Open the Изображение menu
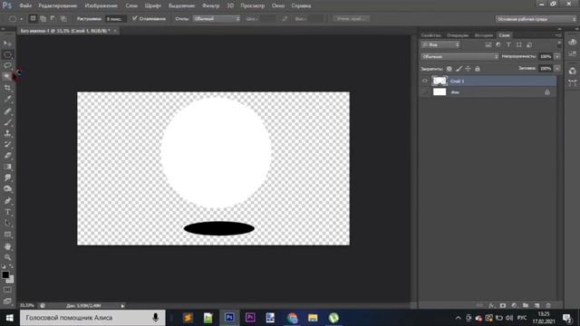580x326 pixels. pos(101,5)
